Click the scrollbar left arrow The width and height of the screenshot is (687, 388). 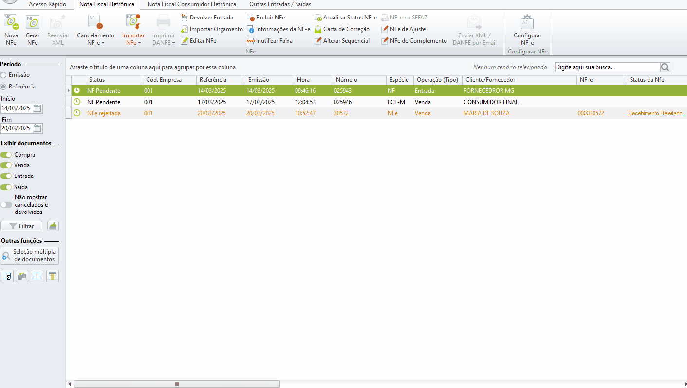(70, 384)
